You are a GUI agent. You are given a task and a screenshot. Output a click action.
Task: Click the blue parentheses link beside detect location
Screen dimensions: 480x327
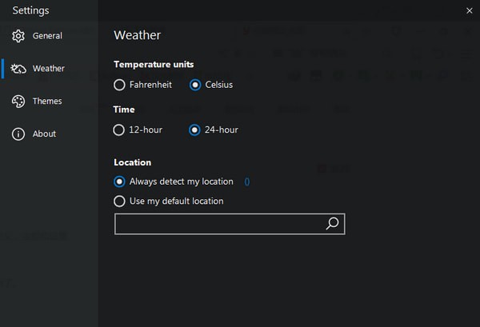(247, 181)
